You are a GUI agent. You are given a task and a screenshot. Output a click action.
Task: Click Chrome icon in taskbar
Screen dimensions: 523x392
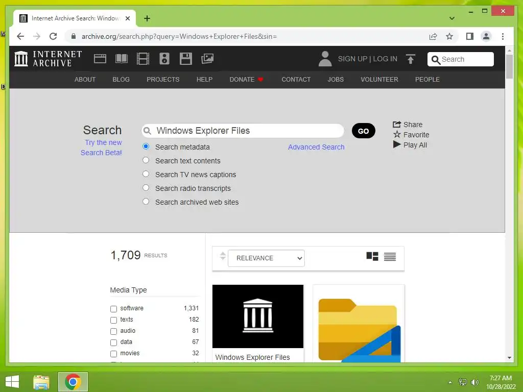73,382
